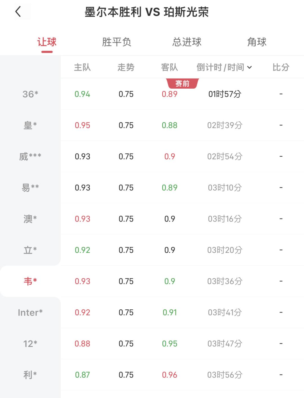Open the 总进球 tab
Viewport: 304px width, 398px height.
pyautogui.click(x=187, y=42)
